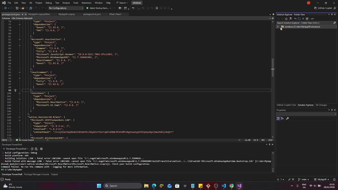Click Show All Files icon in Solution Explorer
Image resolution: width=338 pixels, height=190 pixels.
coord(307,19)
